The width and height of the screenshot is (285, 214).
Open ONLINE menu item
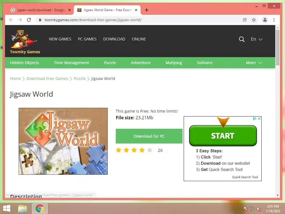coord(139,39)
